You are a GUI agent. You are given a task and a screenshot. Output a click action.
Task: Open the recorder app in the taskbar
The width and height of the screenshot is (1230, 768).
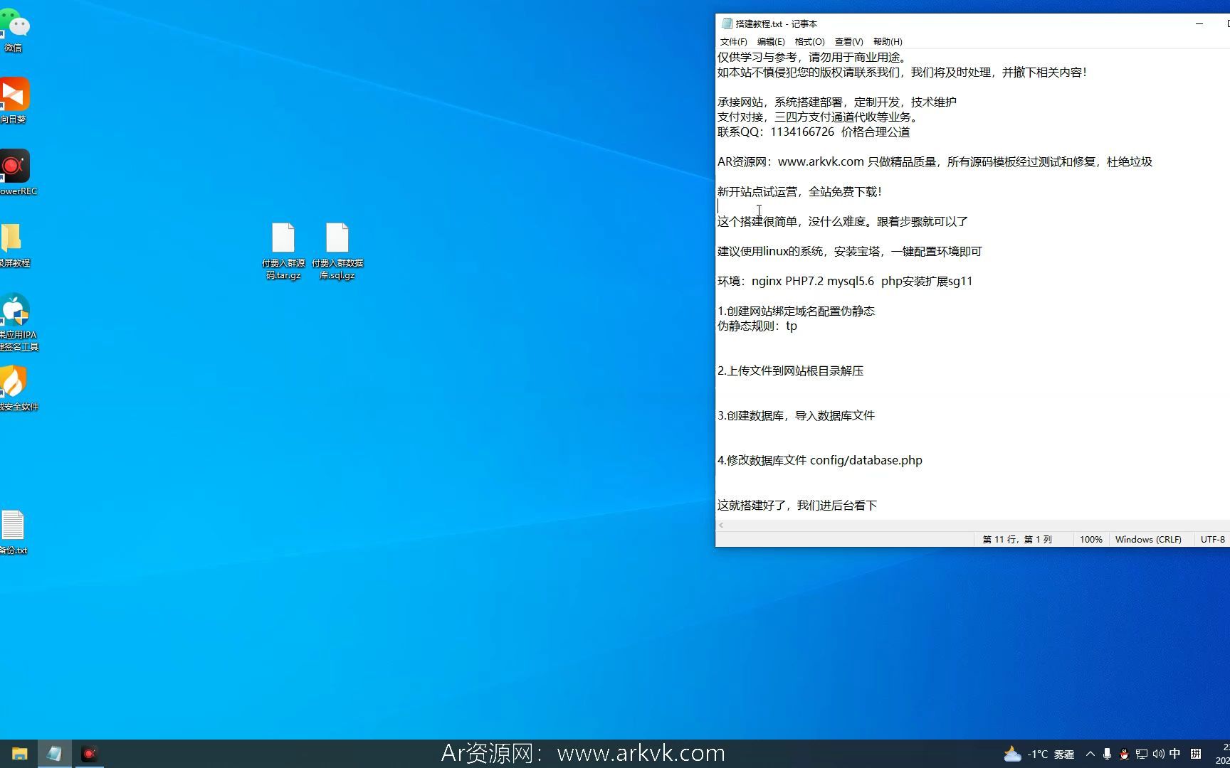[x=89, y=754]
